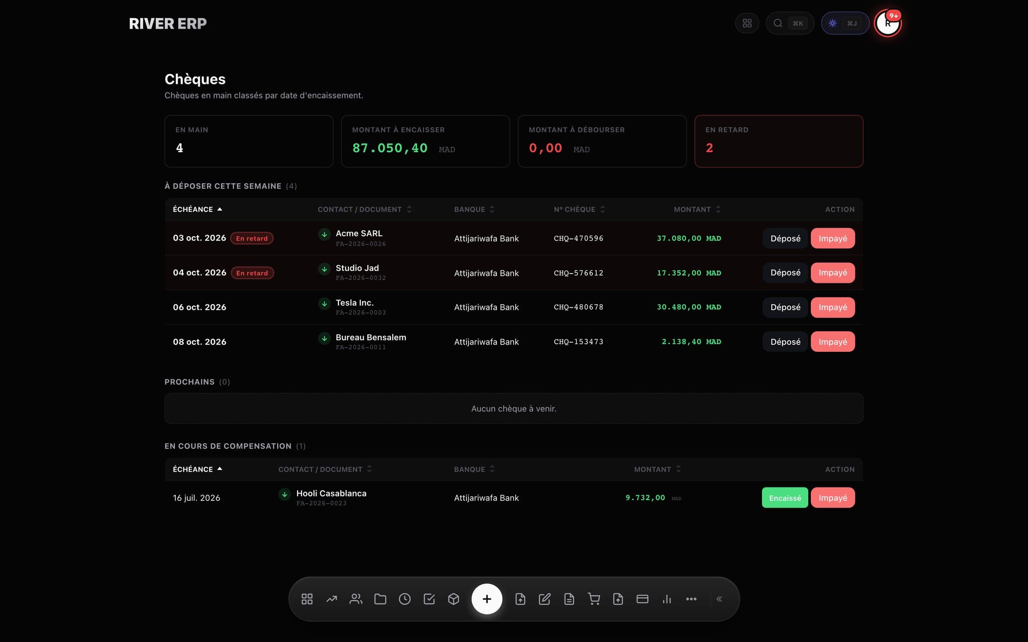
Task: Open the three dots more menu in dock
Action: click(691, 599)
